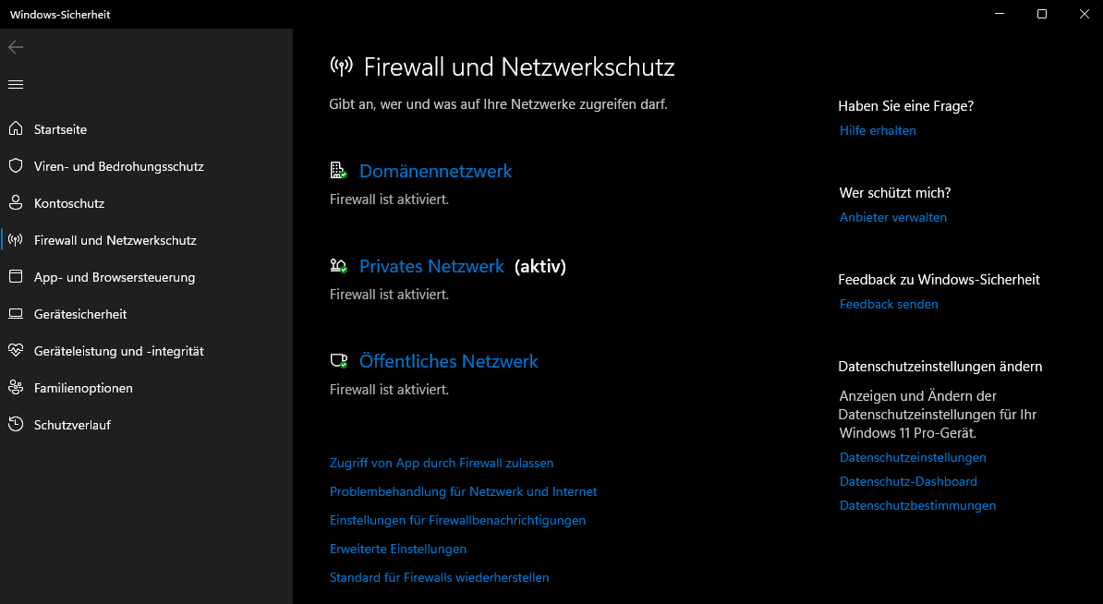This screenshot has width=1103, height=604.
Task: Click Standard für Firewalls wiederherstellen
Action: [439, 577]
